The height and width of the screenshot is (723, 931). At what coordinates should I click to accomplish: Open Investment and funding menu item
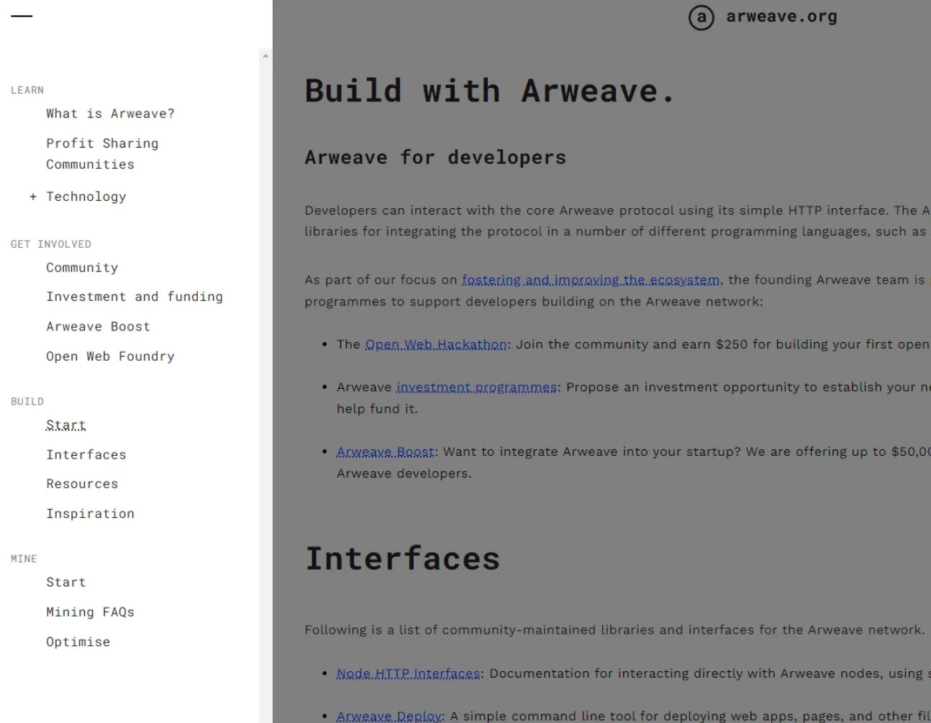[x=135, y=297]
